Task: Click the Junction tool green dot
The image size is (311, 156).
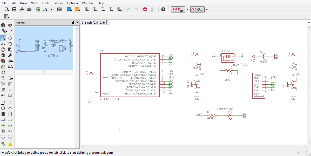Action: point(3,125)
